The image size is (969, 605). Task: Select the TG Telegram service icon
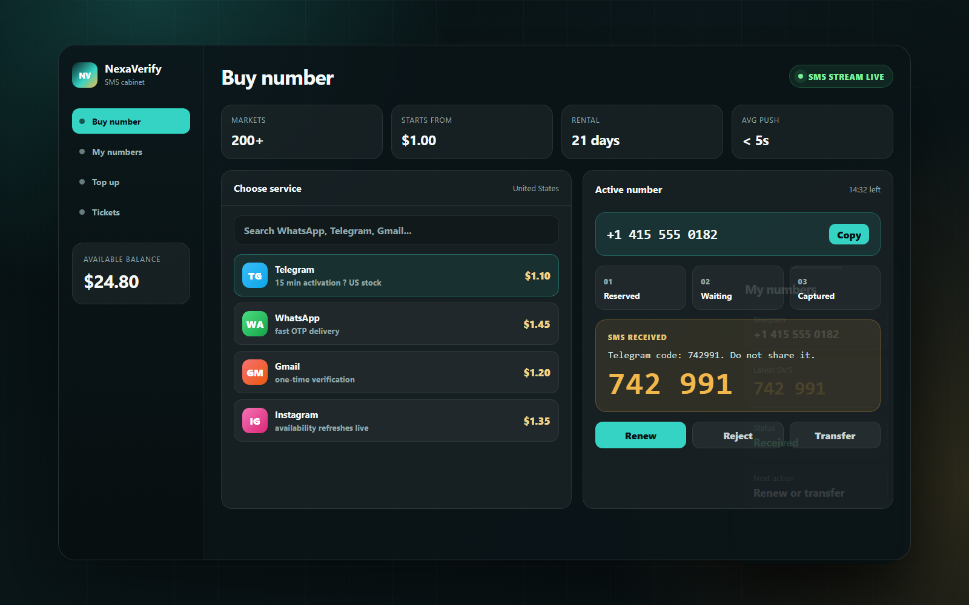tap(255, 275)
